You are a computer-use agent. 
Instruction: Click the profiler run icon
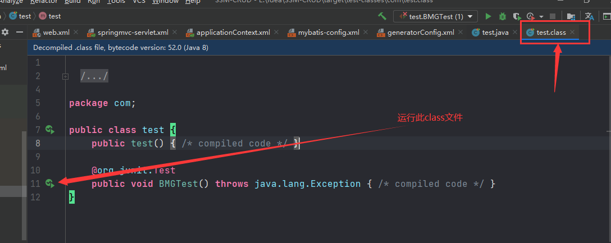click(x=530, y=16)
